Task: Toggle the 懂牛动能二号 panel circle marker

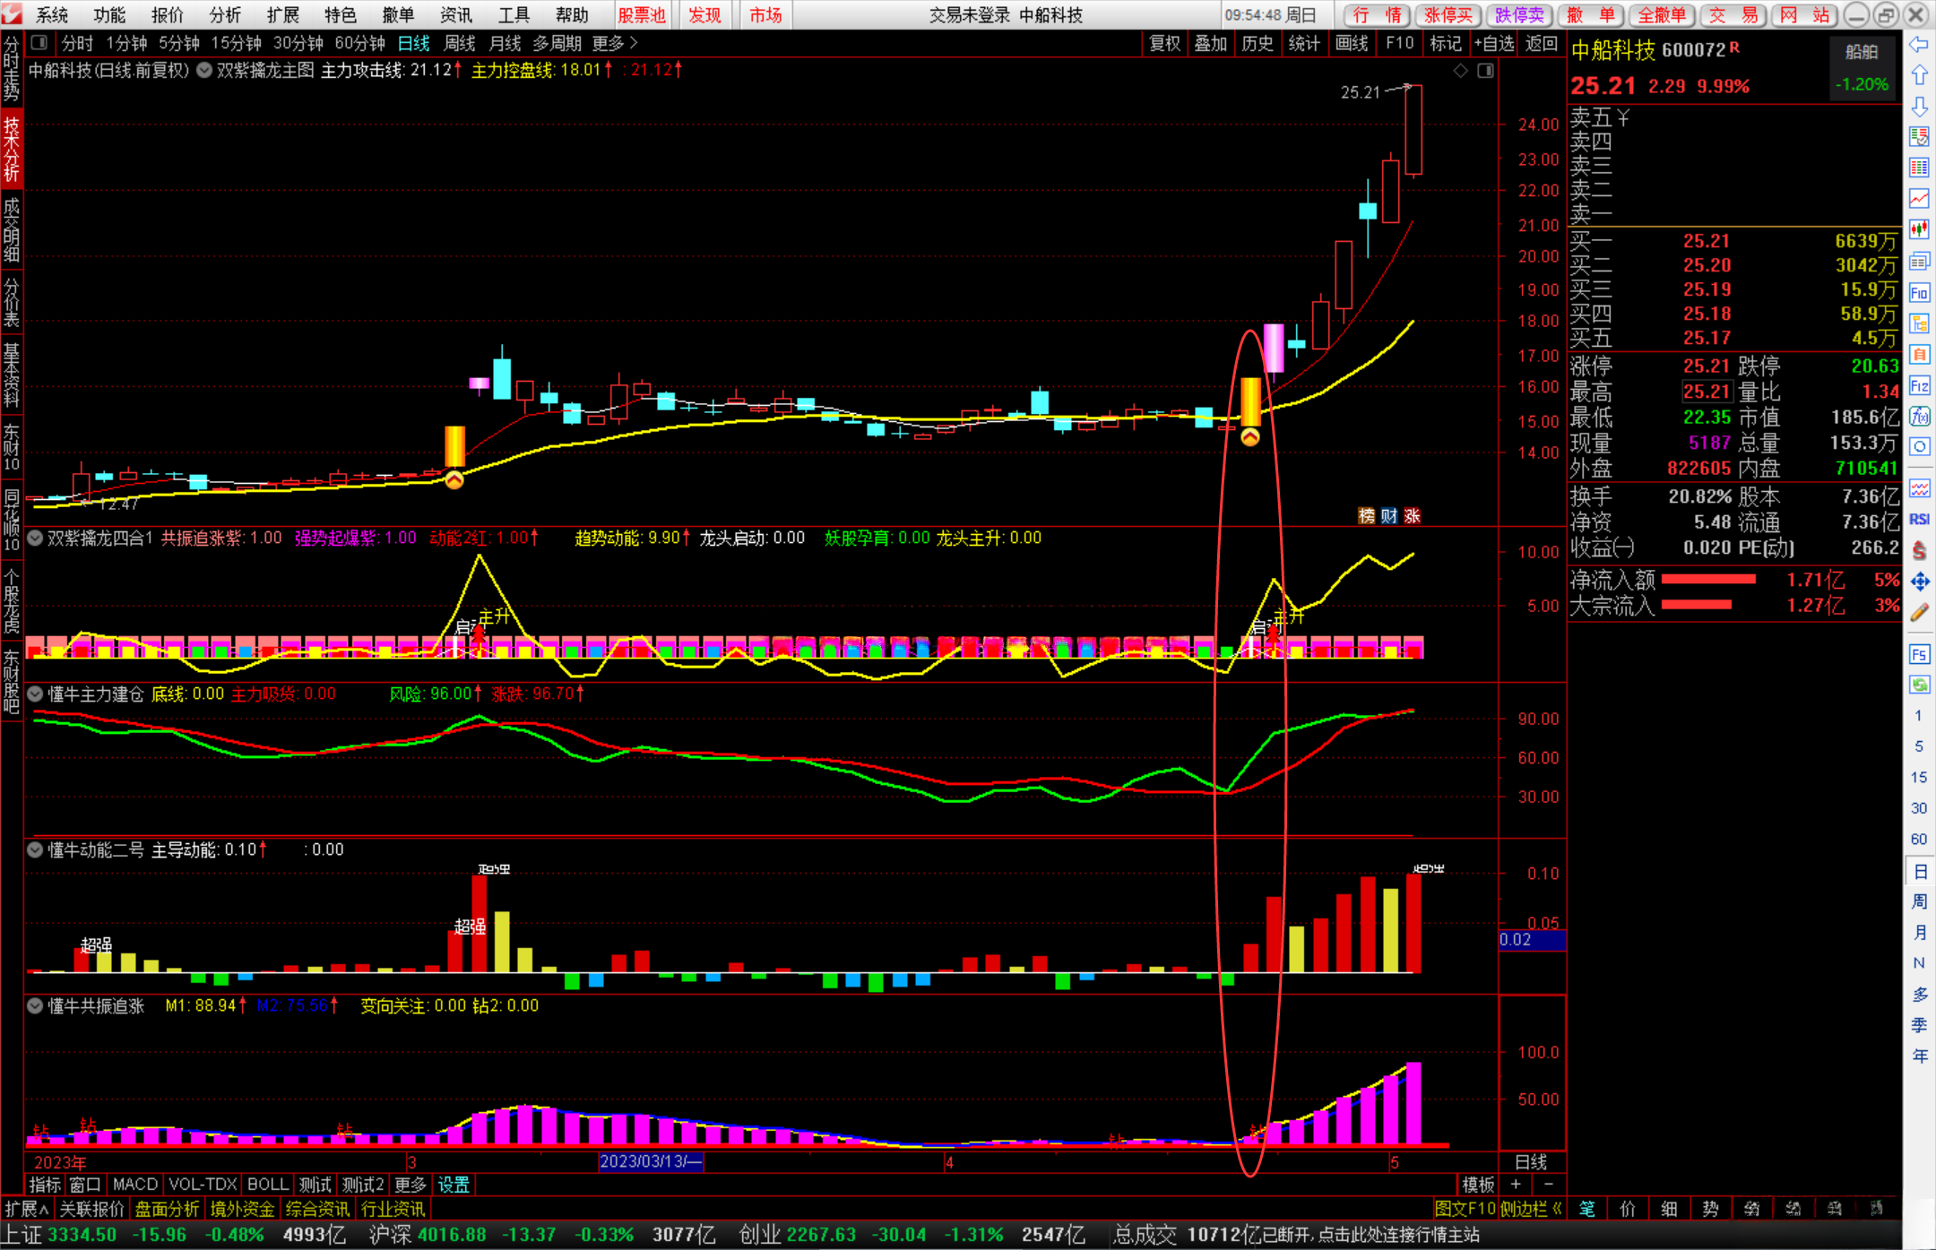Action: click(36, 849)
